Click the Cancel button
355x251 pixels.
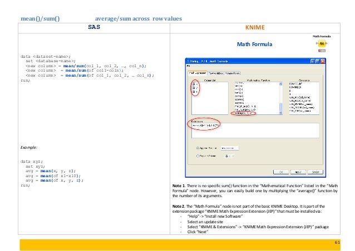pos(315,172)
